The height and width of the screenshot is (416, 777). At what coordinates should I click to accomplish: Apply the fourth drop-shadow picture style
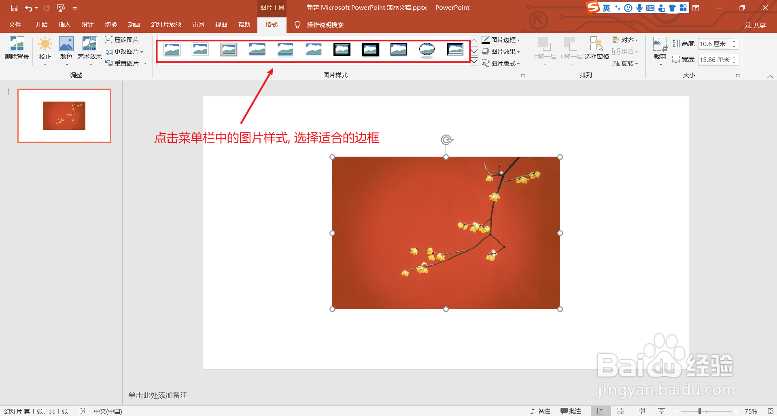pyautogui.click(x=257, y=50)
